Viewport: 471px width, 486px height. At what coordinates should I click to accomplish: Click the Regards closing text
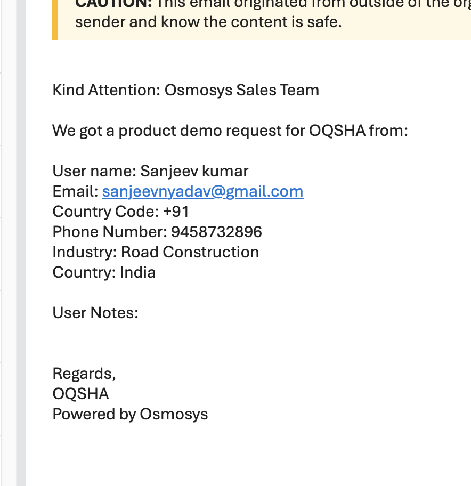click(x=84, y=374)
